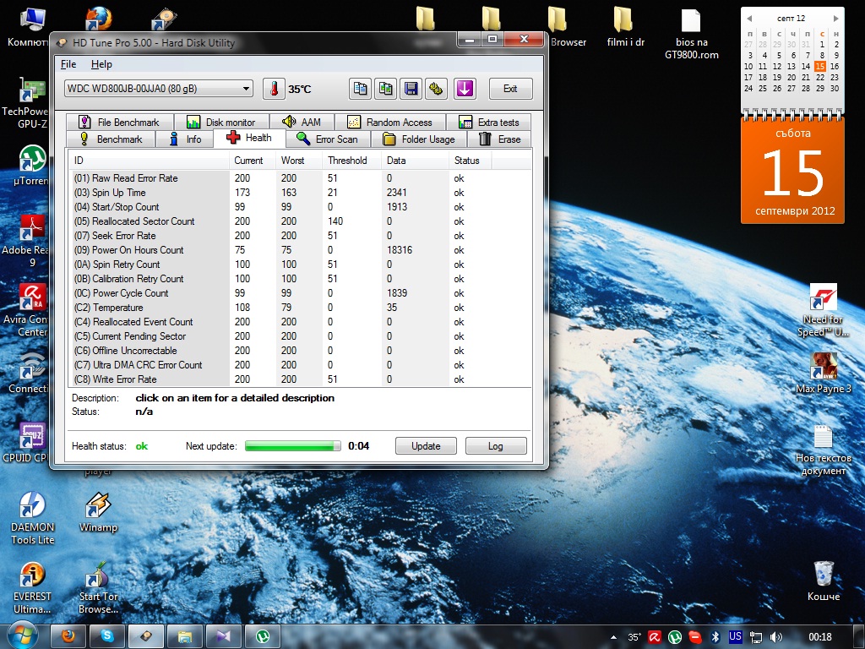This screenshot has height=649, width=865.
Task: Click Bluetooth icon in system tray
Action: click(x=714, y=636)
